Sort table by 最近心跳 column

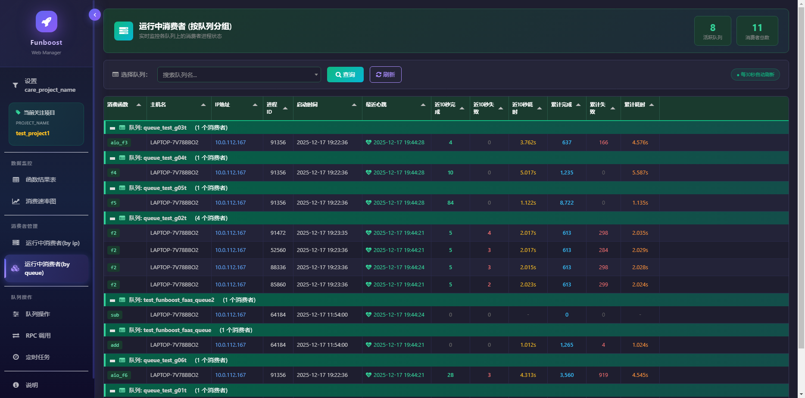(396, 108)
